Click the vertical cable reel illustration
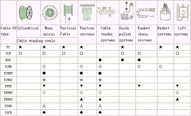Viewport: 191px width, 116px height. (68, 13)
